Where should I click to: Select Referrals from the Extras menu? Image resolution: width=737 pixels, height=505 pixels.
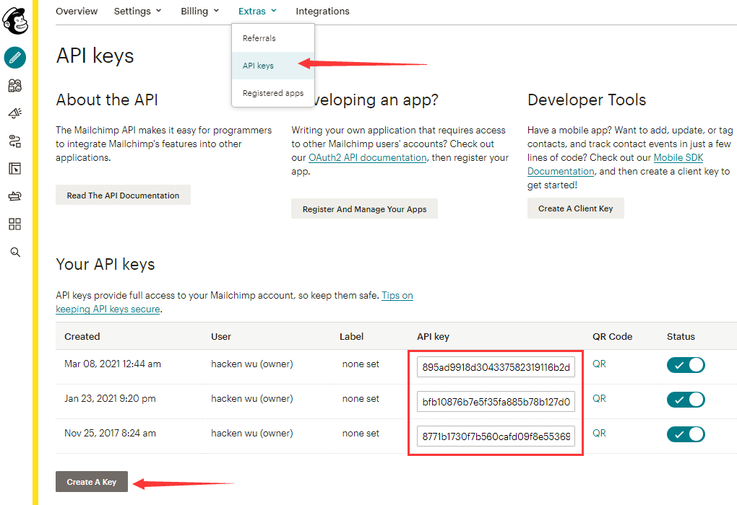(273, 38)
